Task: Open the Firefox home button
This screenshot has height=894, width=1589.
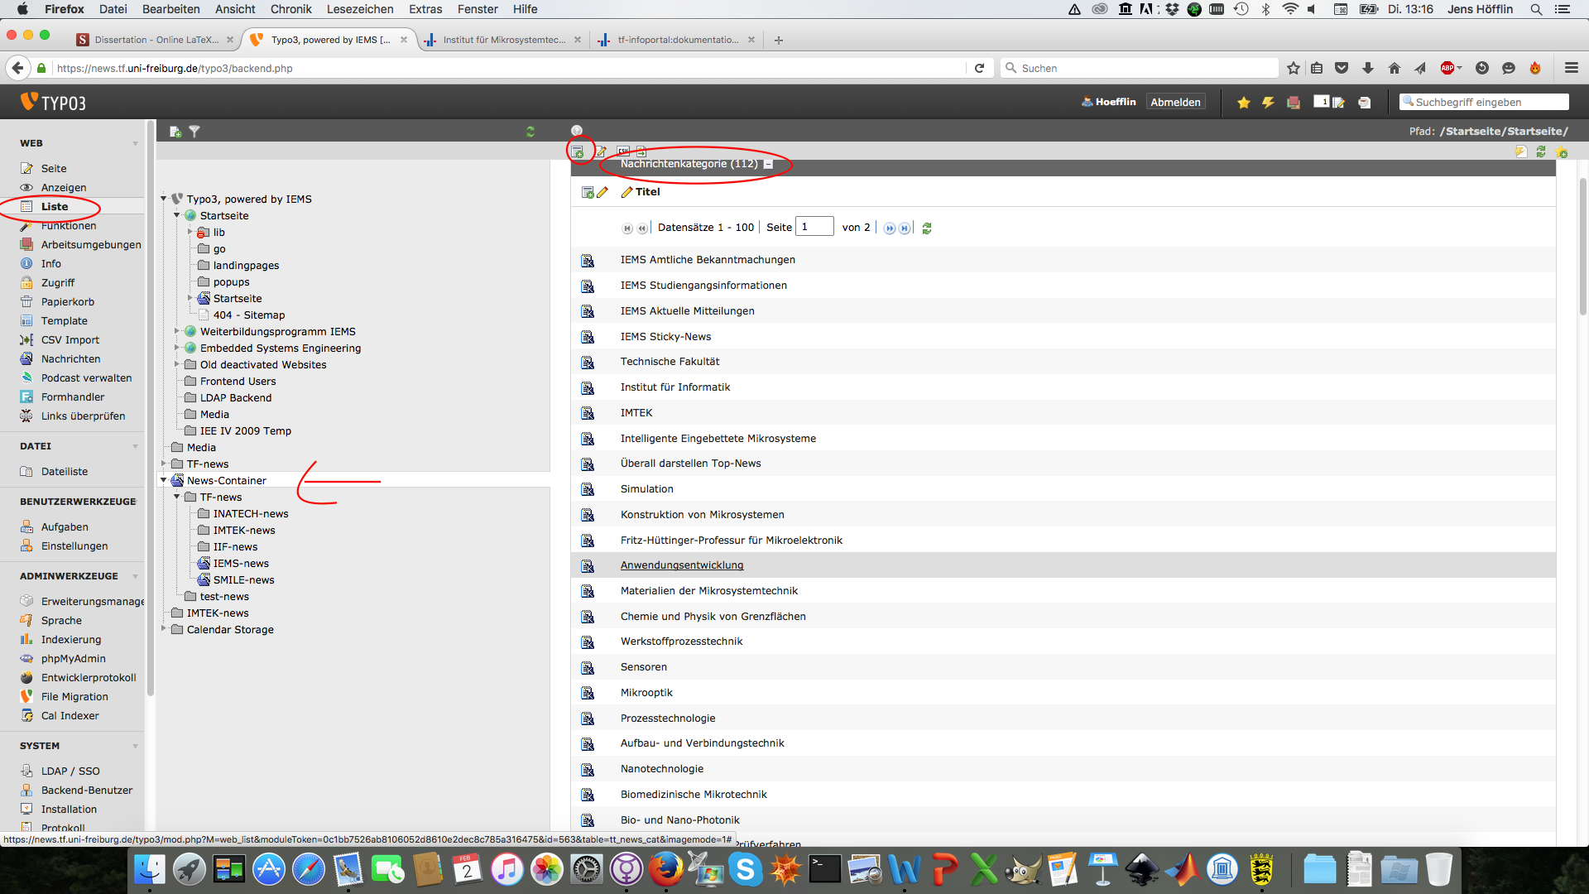Action: [x=1395, y=69]
